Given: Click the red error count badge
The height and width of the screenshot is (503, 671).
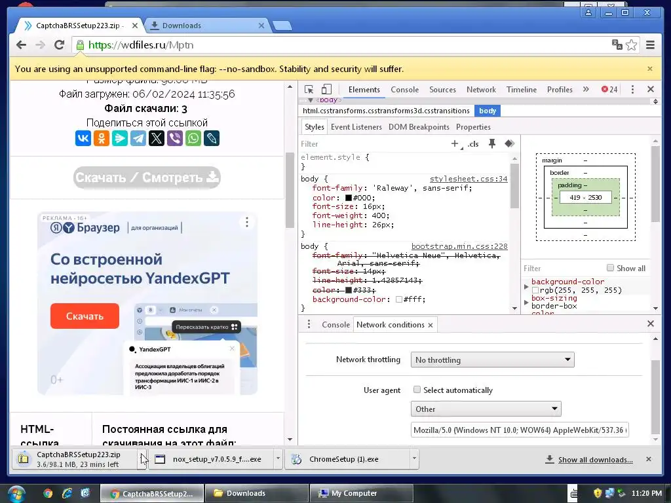Looking at the screenshot, I should 609,89.
